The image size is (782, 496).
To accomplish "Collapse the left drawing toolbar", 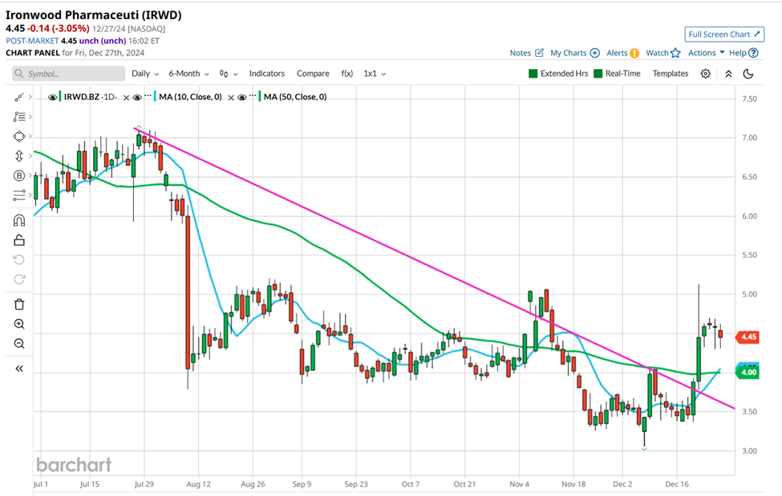I will [18, 369].
